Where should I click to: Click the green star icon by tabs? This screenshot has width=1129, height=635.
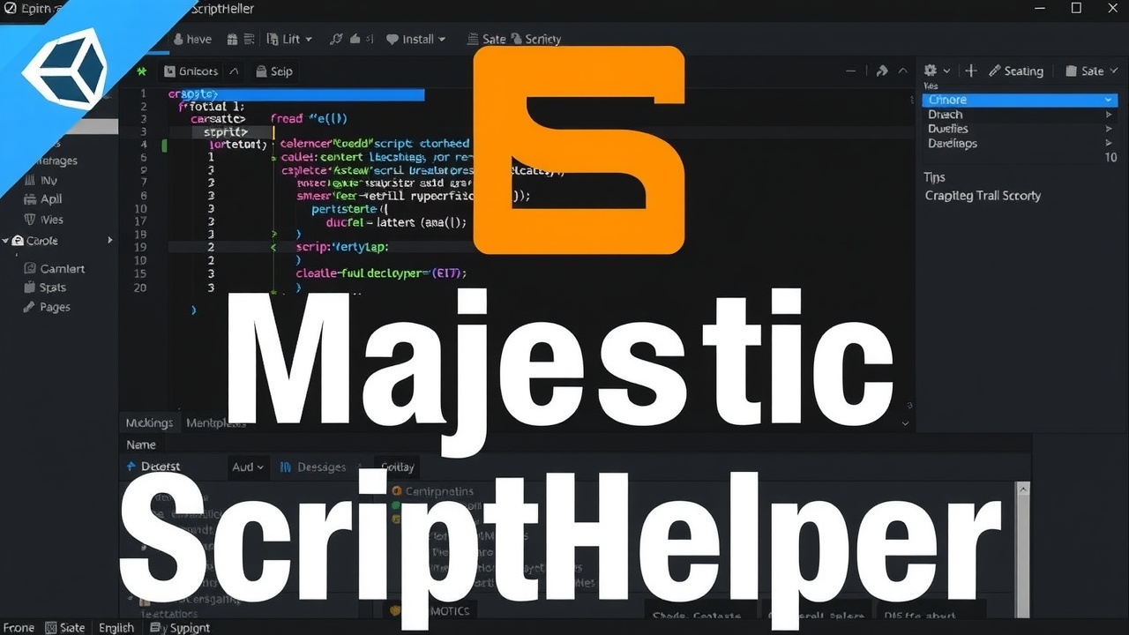[x=140, y=71]
